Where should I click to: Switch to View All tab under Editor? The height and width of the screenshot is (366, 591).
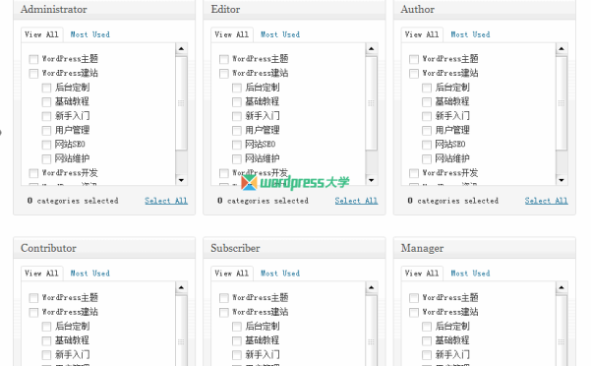tap(232, 34)
